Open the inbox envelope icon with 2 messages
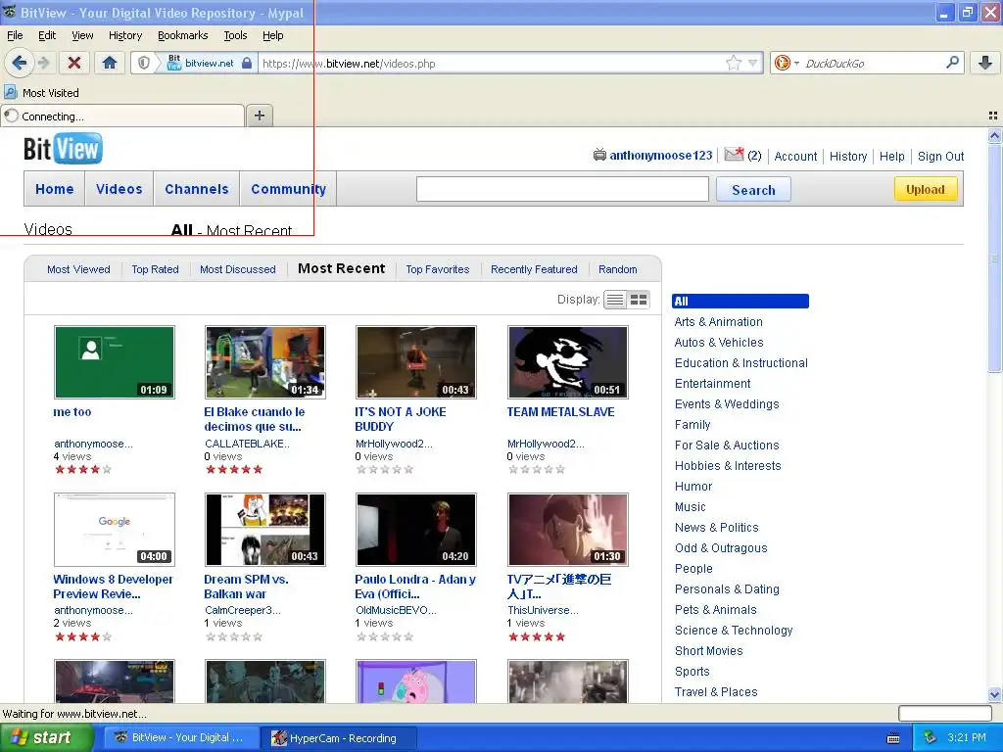The width and height of the screenshot is (1003, 752). click(x=734, y=154)
